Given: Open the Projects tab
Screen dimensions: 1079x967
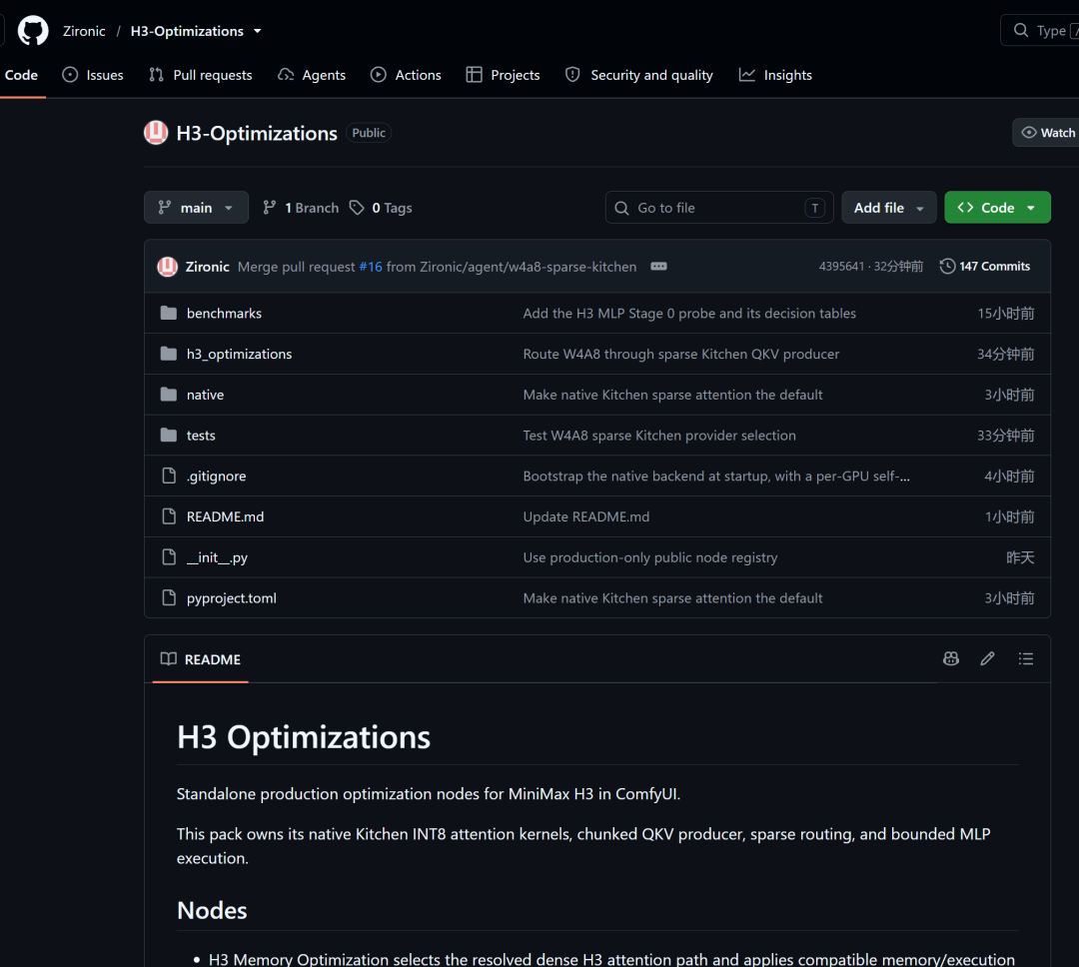Looking at the screenshot, I should pos(503,75).
